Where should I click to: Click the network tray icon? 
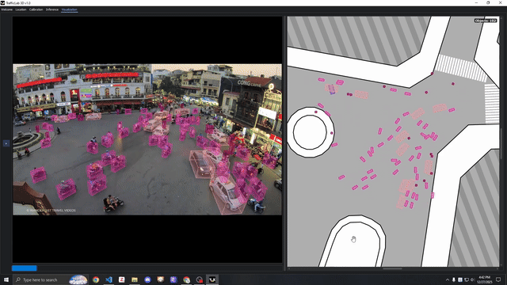click(467, 279)
